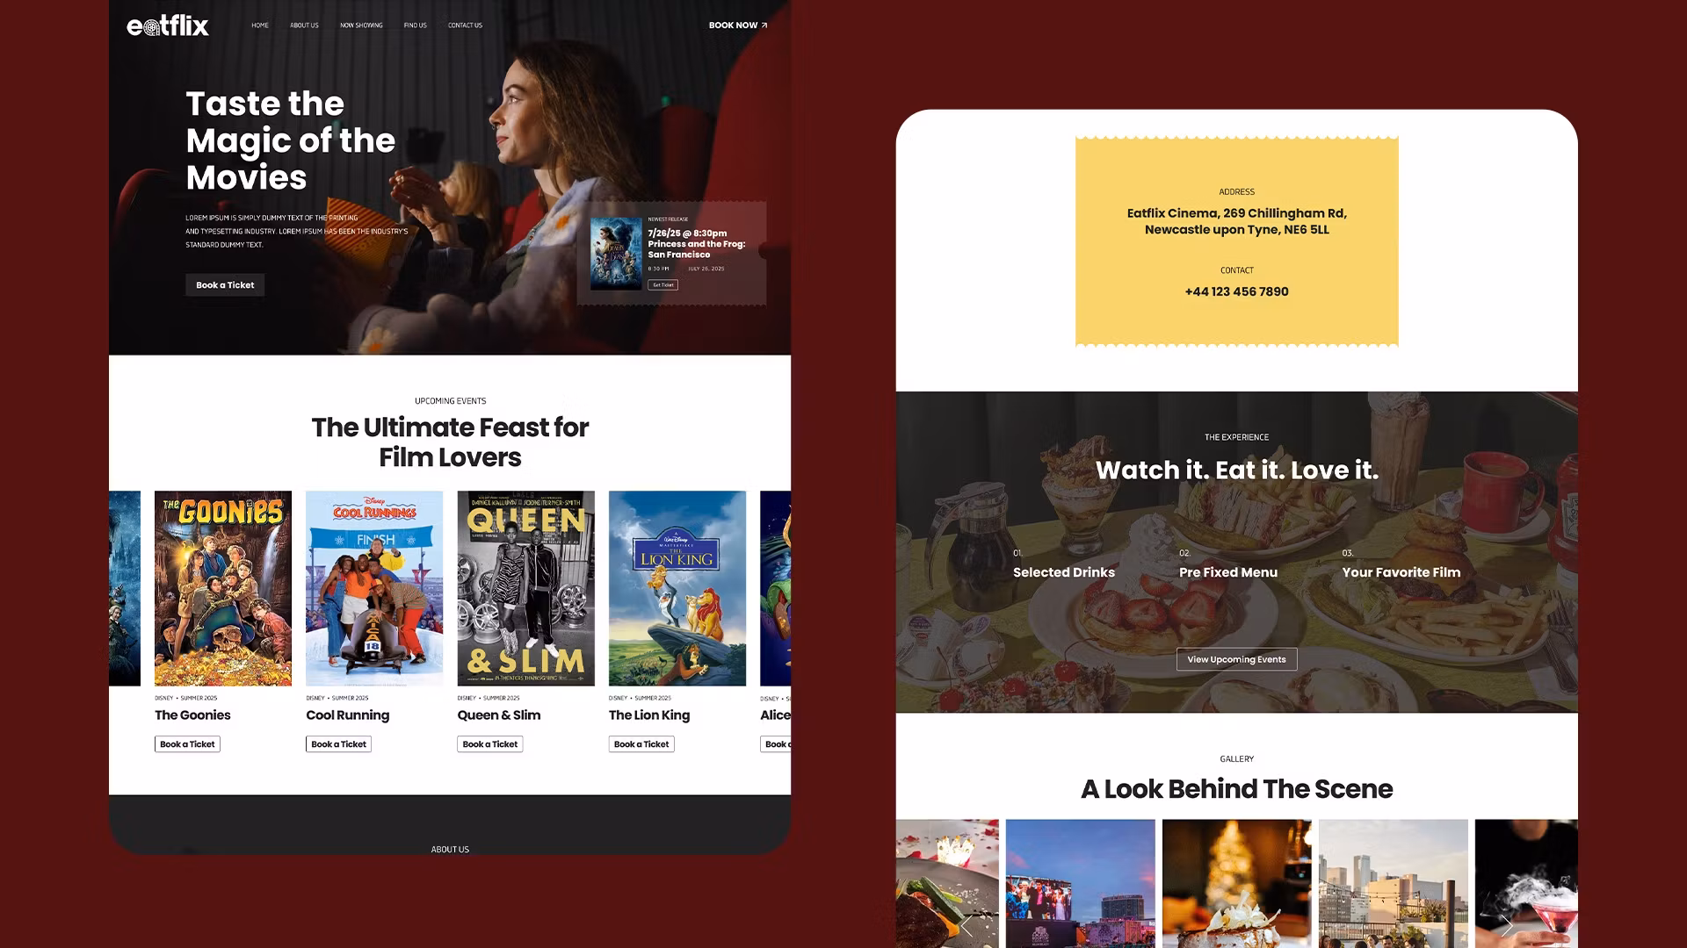The width and height of the screenshot is (1687, 948).
Task: Click Get Ticket on newest release card
Action: [662, 284]
